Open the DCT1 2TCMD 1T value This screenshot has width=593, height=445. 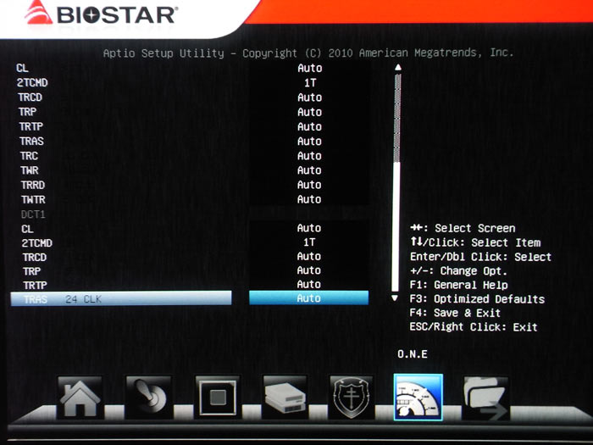click(309, 242)
